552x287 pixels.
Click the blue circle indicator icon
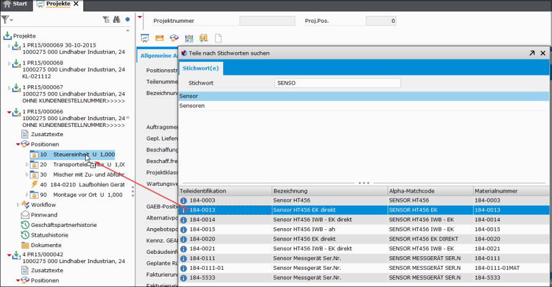click(x=128, y=20)
